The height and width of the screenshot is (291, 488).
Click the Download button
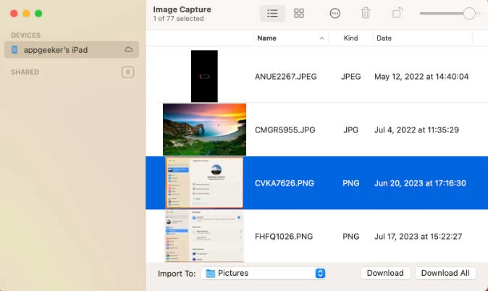point(384,273)
